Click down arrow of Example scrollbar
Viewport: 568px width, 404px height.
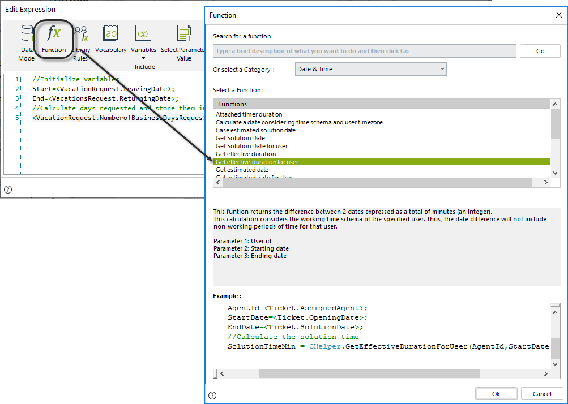555,364
